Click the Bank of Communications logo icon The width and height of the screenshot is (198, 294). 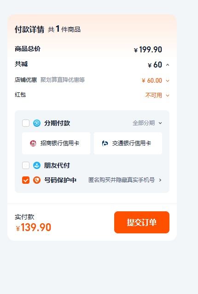coord(105,143)
